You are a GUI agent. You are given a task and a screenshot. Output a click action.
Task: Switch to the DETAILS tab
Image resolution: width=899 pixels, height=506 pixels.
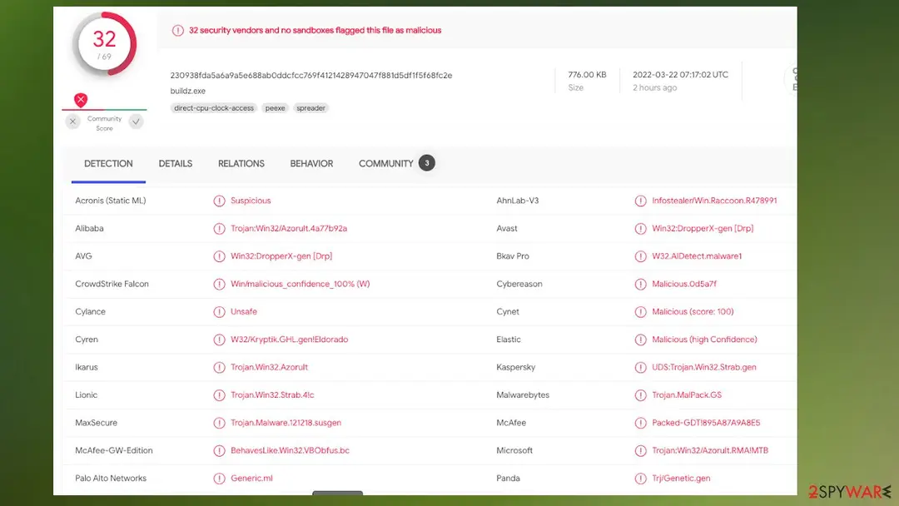tap(176, 164)
